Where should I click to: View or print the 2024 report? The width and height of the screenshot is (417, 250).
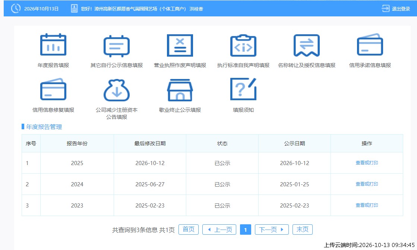pos(367,184)
